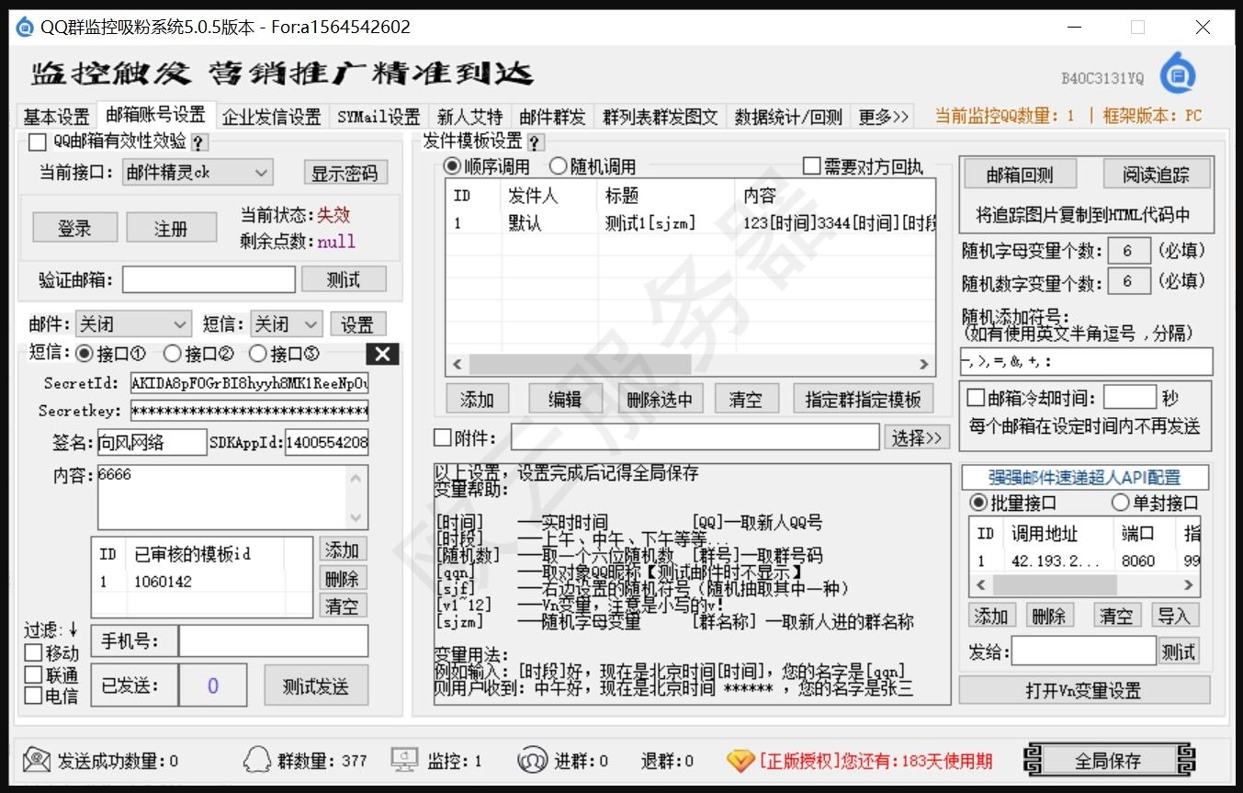The width and height of the screenshot is (1243, 793).
Task: Select template row titled 测试1[sjzm]
Action: pyautogui.click(x=691, y=223)
